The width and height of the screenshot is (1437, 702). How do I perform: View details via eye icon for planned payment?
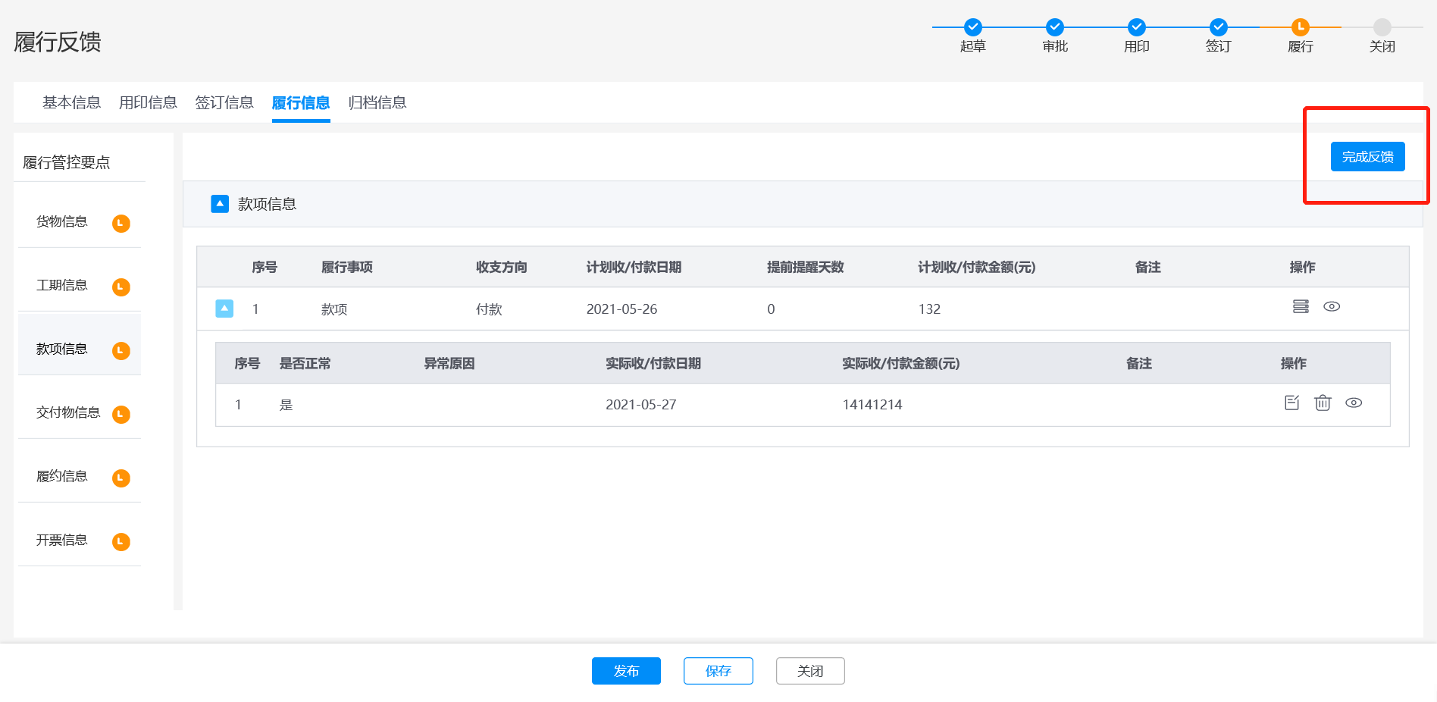click(1332, 307)
